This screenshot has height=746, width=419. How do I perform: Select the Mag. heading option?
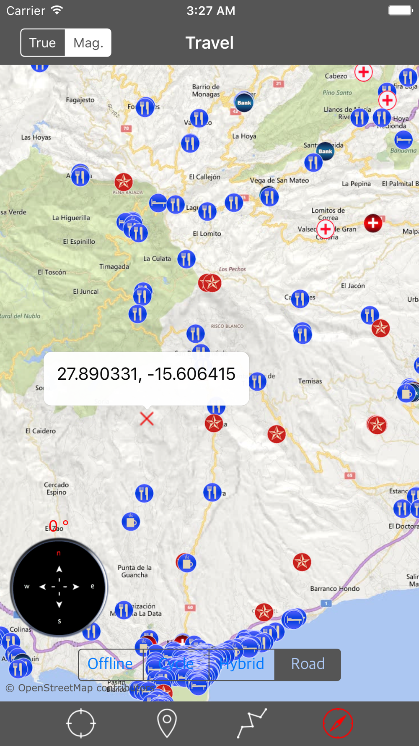(x=88, y=43)
